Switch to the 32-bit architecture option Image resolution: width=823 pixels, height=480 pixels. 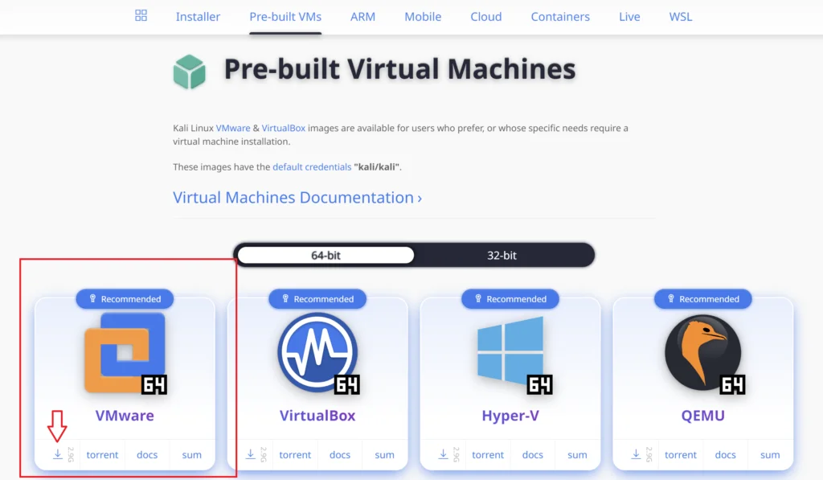[502, 255]
